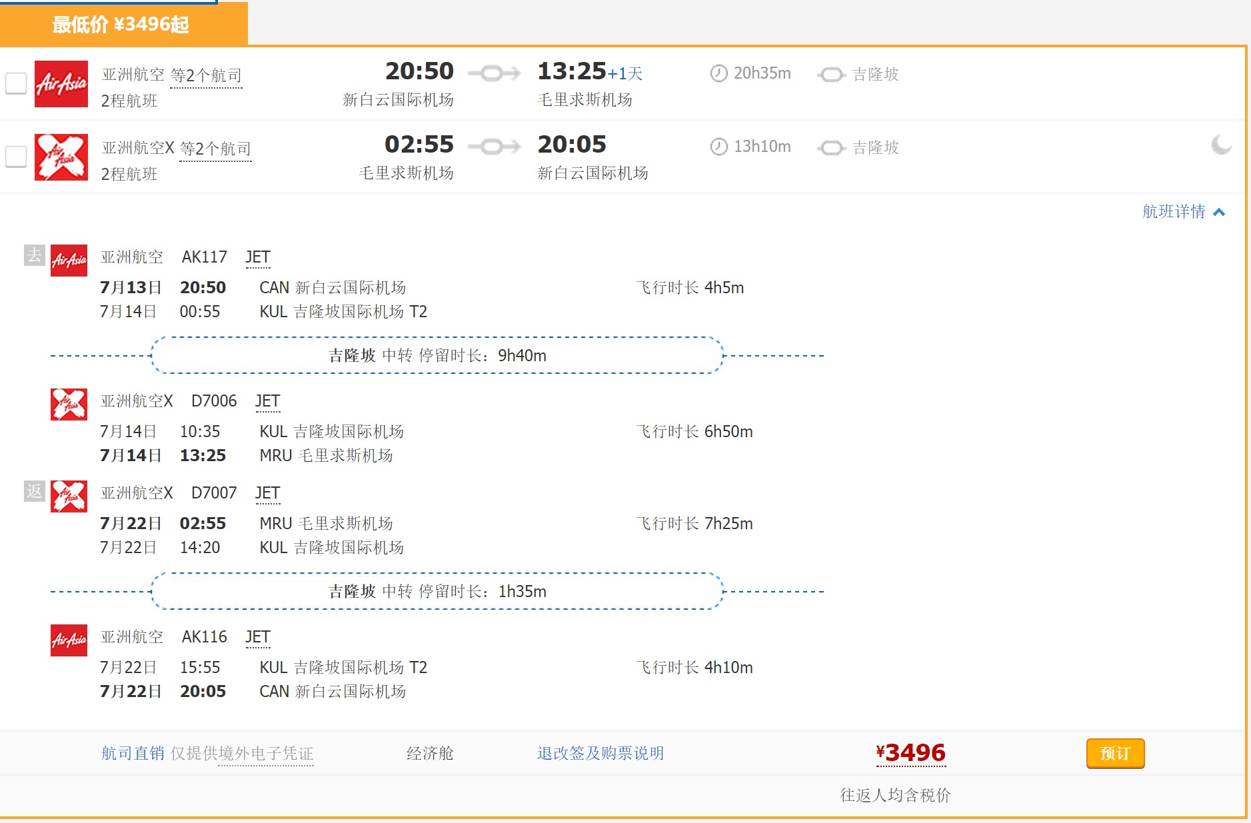The height and width of the screenshot is (823, 1251).
Task: Open 退改签及购票说明 refund policy link
Action: pos(601,753)
